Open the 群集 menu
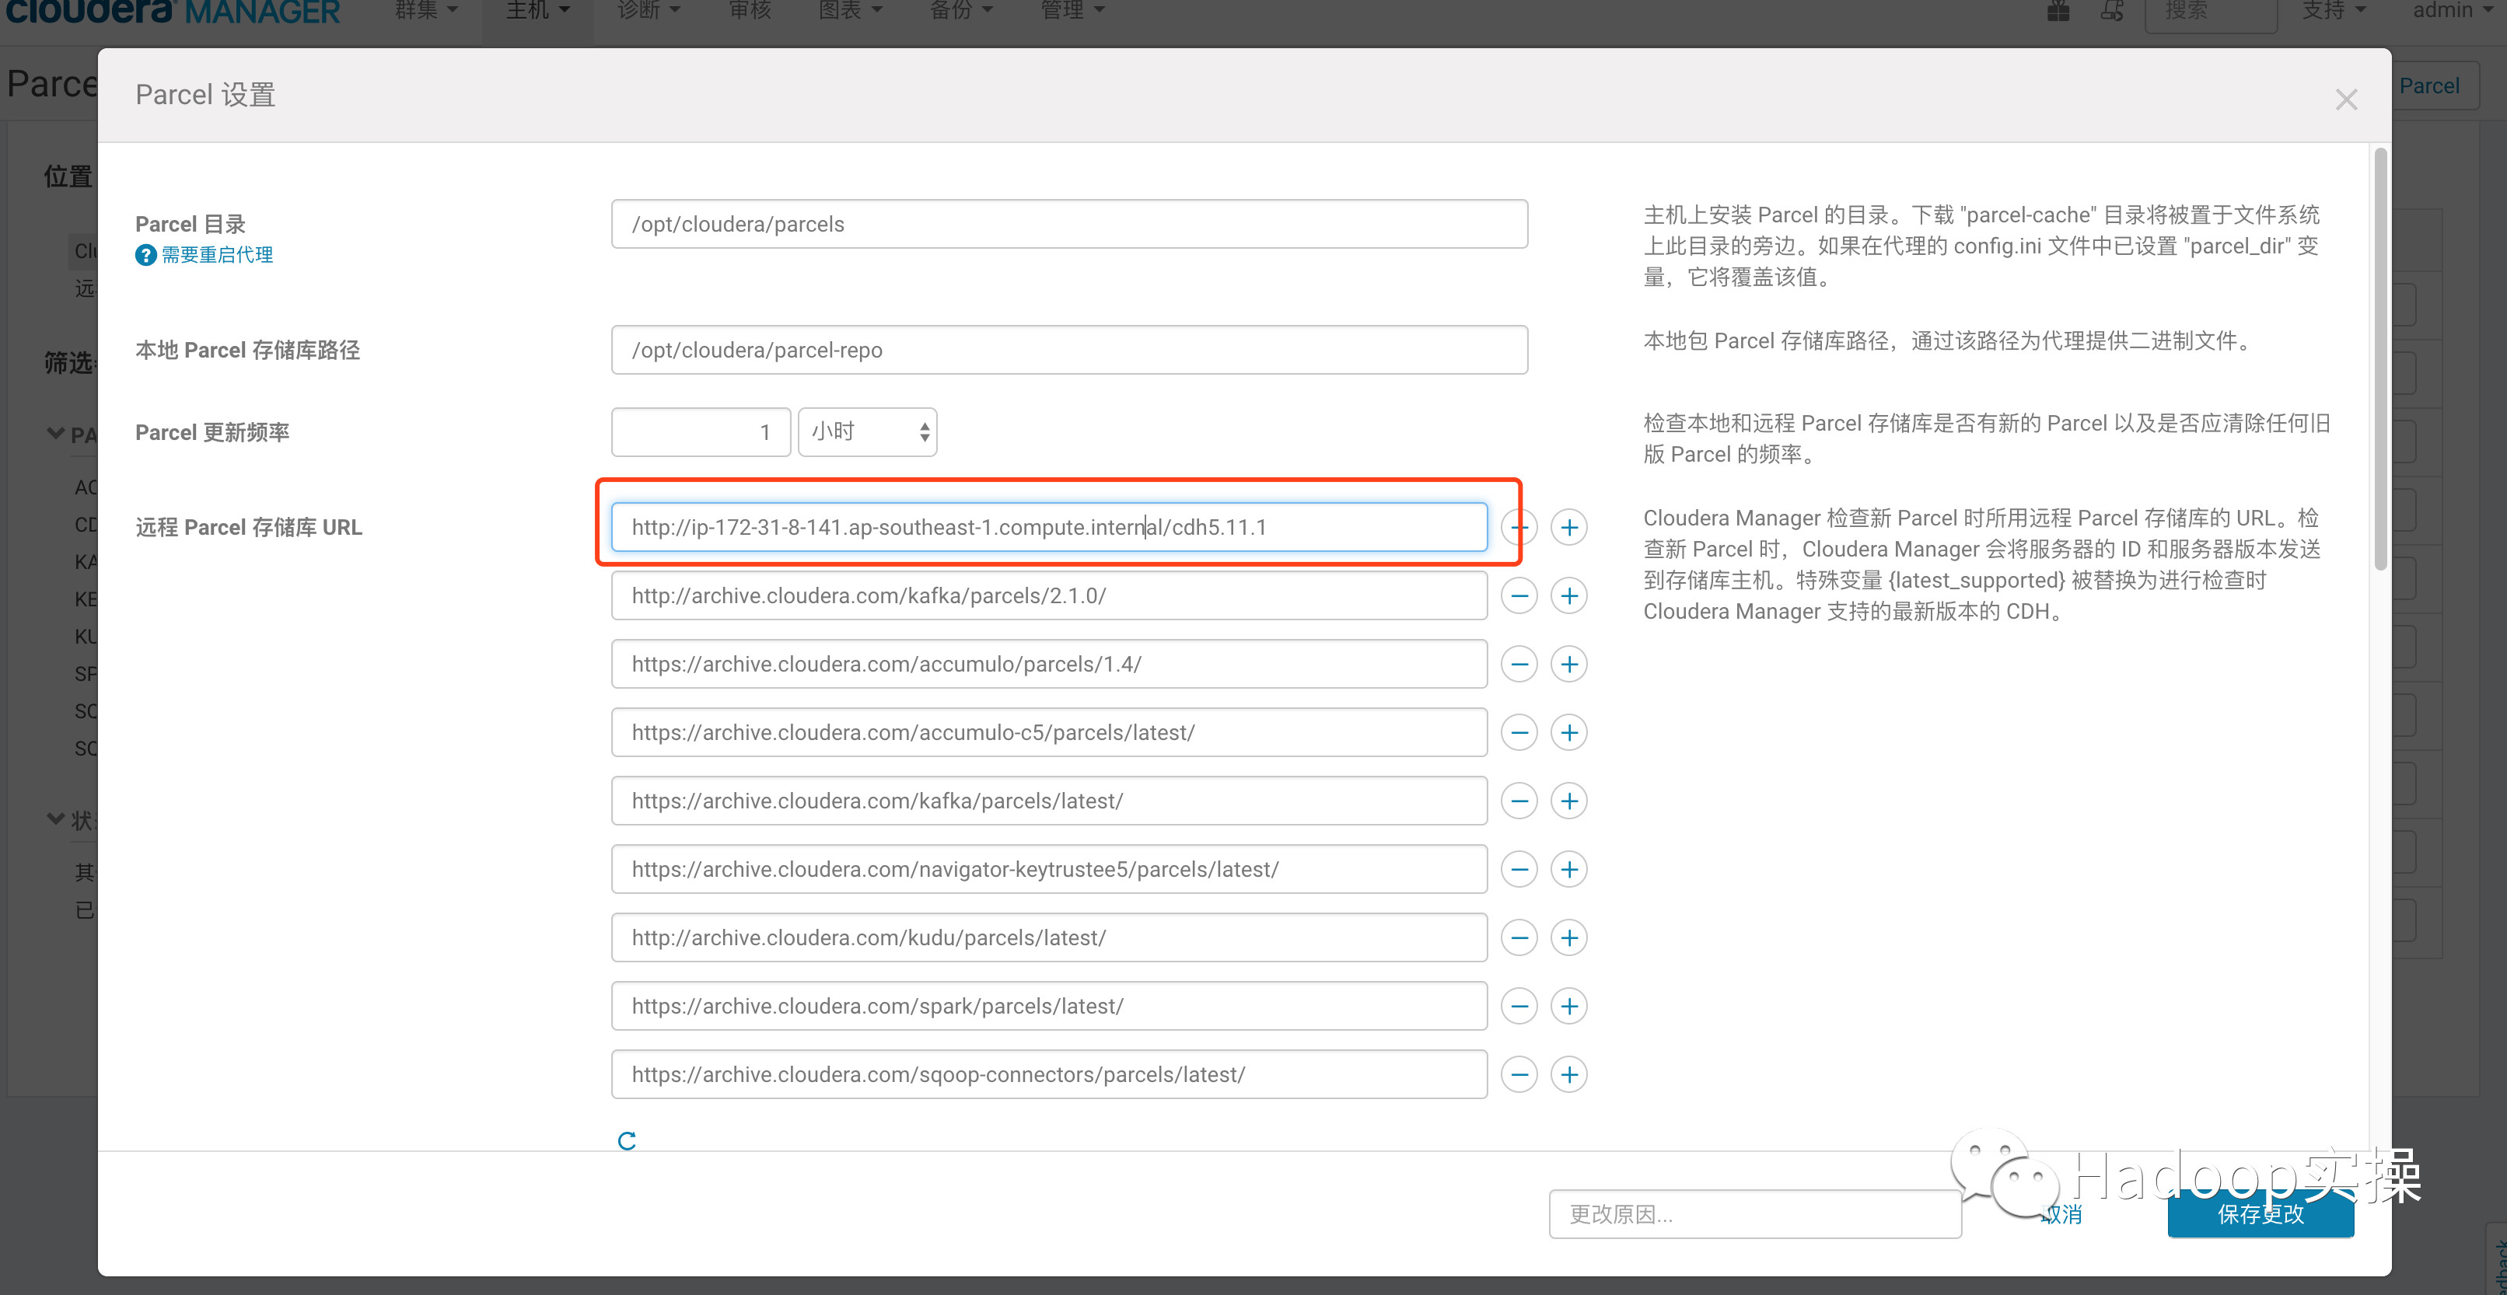This screenshot has height=1295, width=2507. point(425,11)
